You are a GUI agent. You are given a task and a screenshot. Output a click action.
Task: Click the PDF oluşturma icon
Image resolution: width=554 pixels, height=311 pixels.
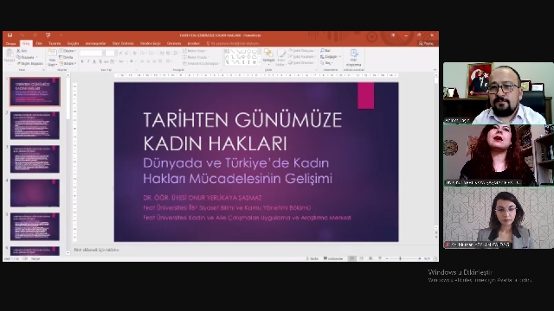[354, 58]
